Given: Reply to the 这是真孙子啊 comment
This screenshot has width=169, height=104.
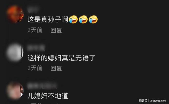Looking at the screenshot, I should tap(56, 30).
